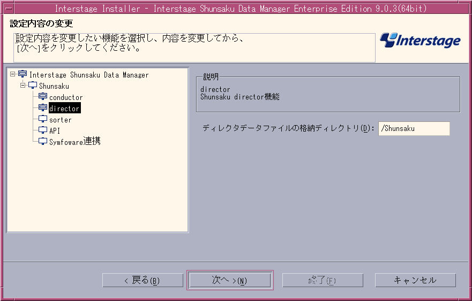Viewport: 472px width, 301px height.
Task: Click the Shunsaku director機能 description text
Action: 240,97
